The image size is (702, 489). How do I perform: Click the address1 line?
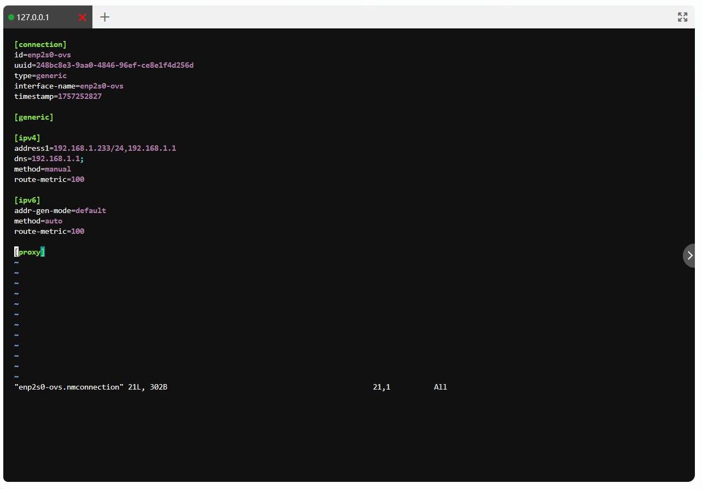[95, 148]
